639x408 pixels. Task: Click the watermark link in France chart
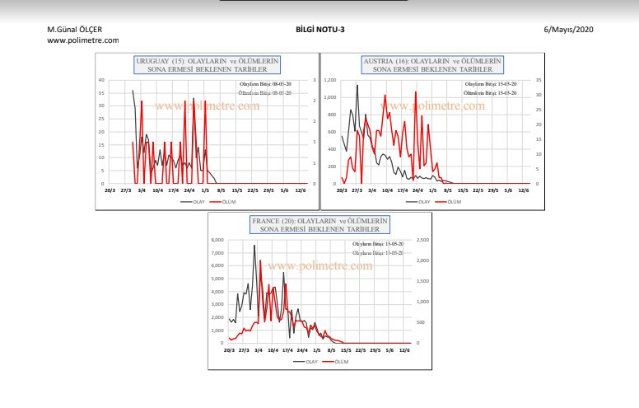tap(320, 266)
